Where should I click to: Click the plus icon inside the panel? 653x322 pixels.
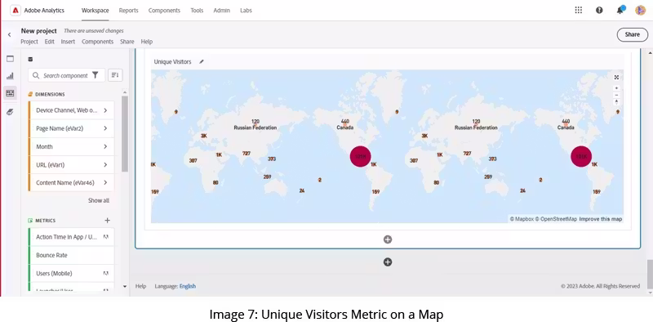pyautogui.click(x=388, y=239)
